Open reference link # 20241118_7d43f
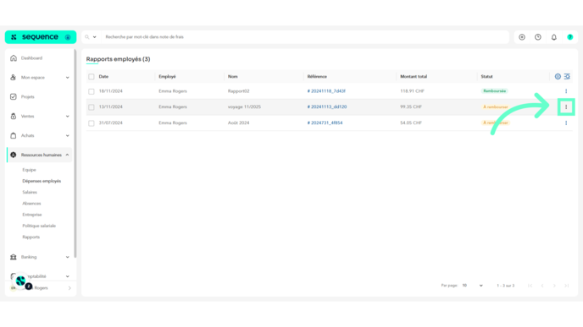Viewport: 583px width, 327px height. click(x=326, y=91)
